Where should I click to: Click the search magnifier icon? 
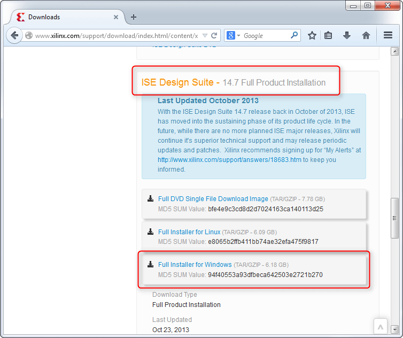click(x=294, y=35)
